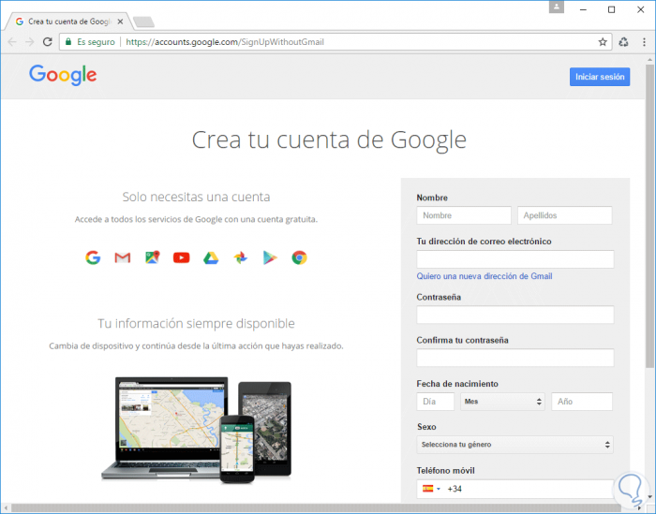Click the Sexo label

(426, 427)
